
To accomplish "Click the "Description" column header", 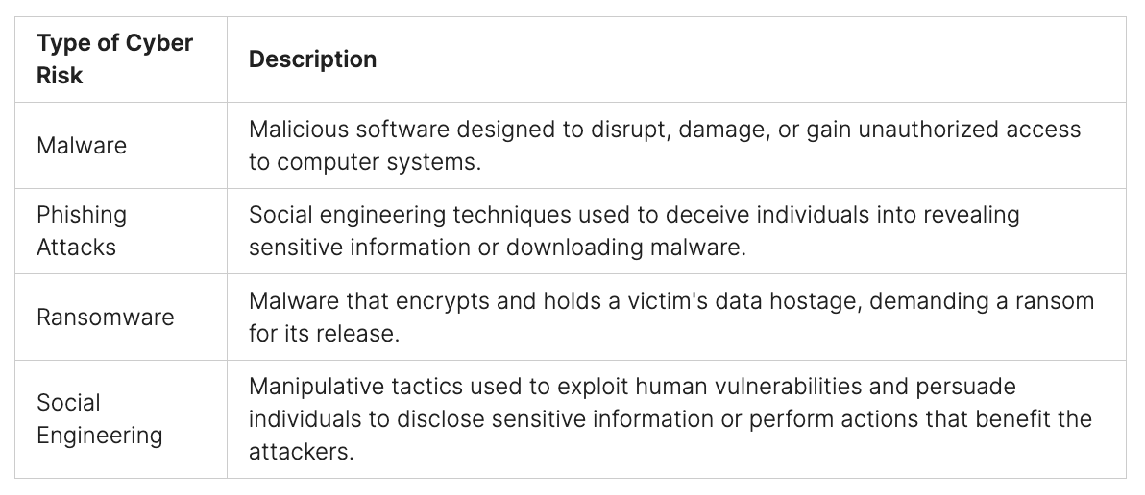I will (312, 59).
